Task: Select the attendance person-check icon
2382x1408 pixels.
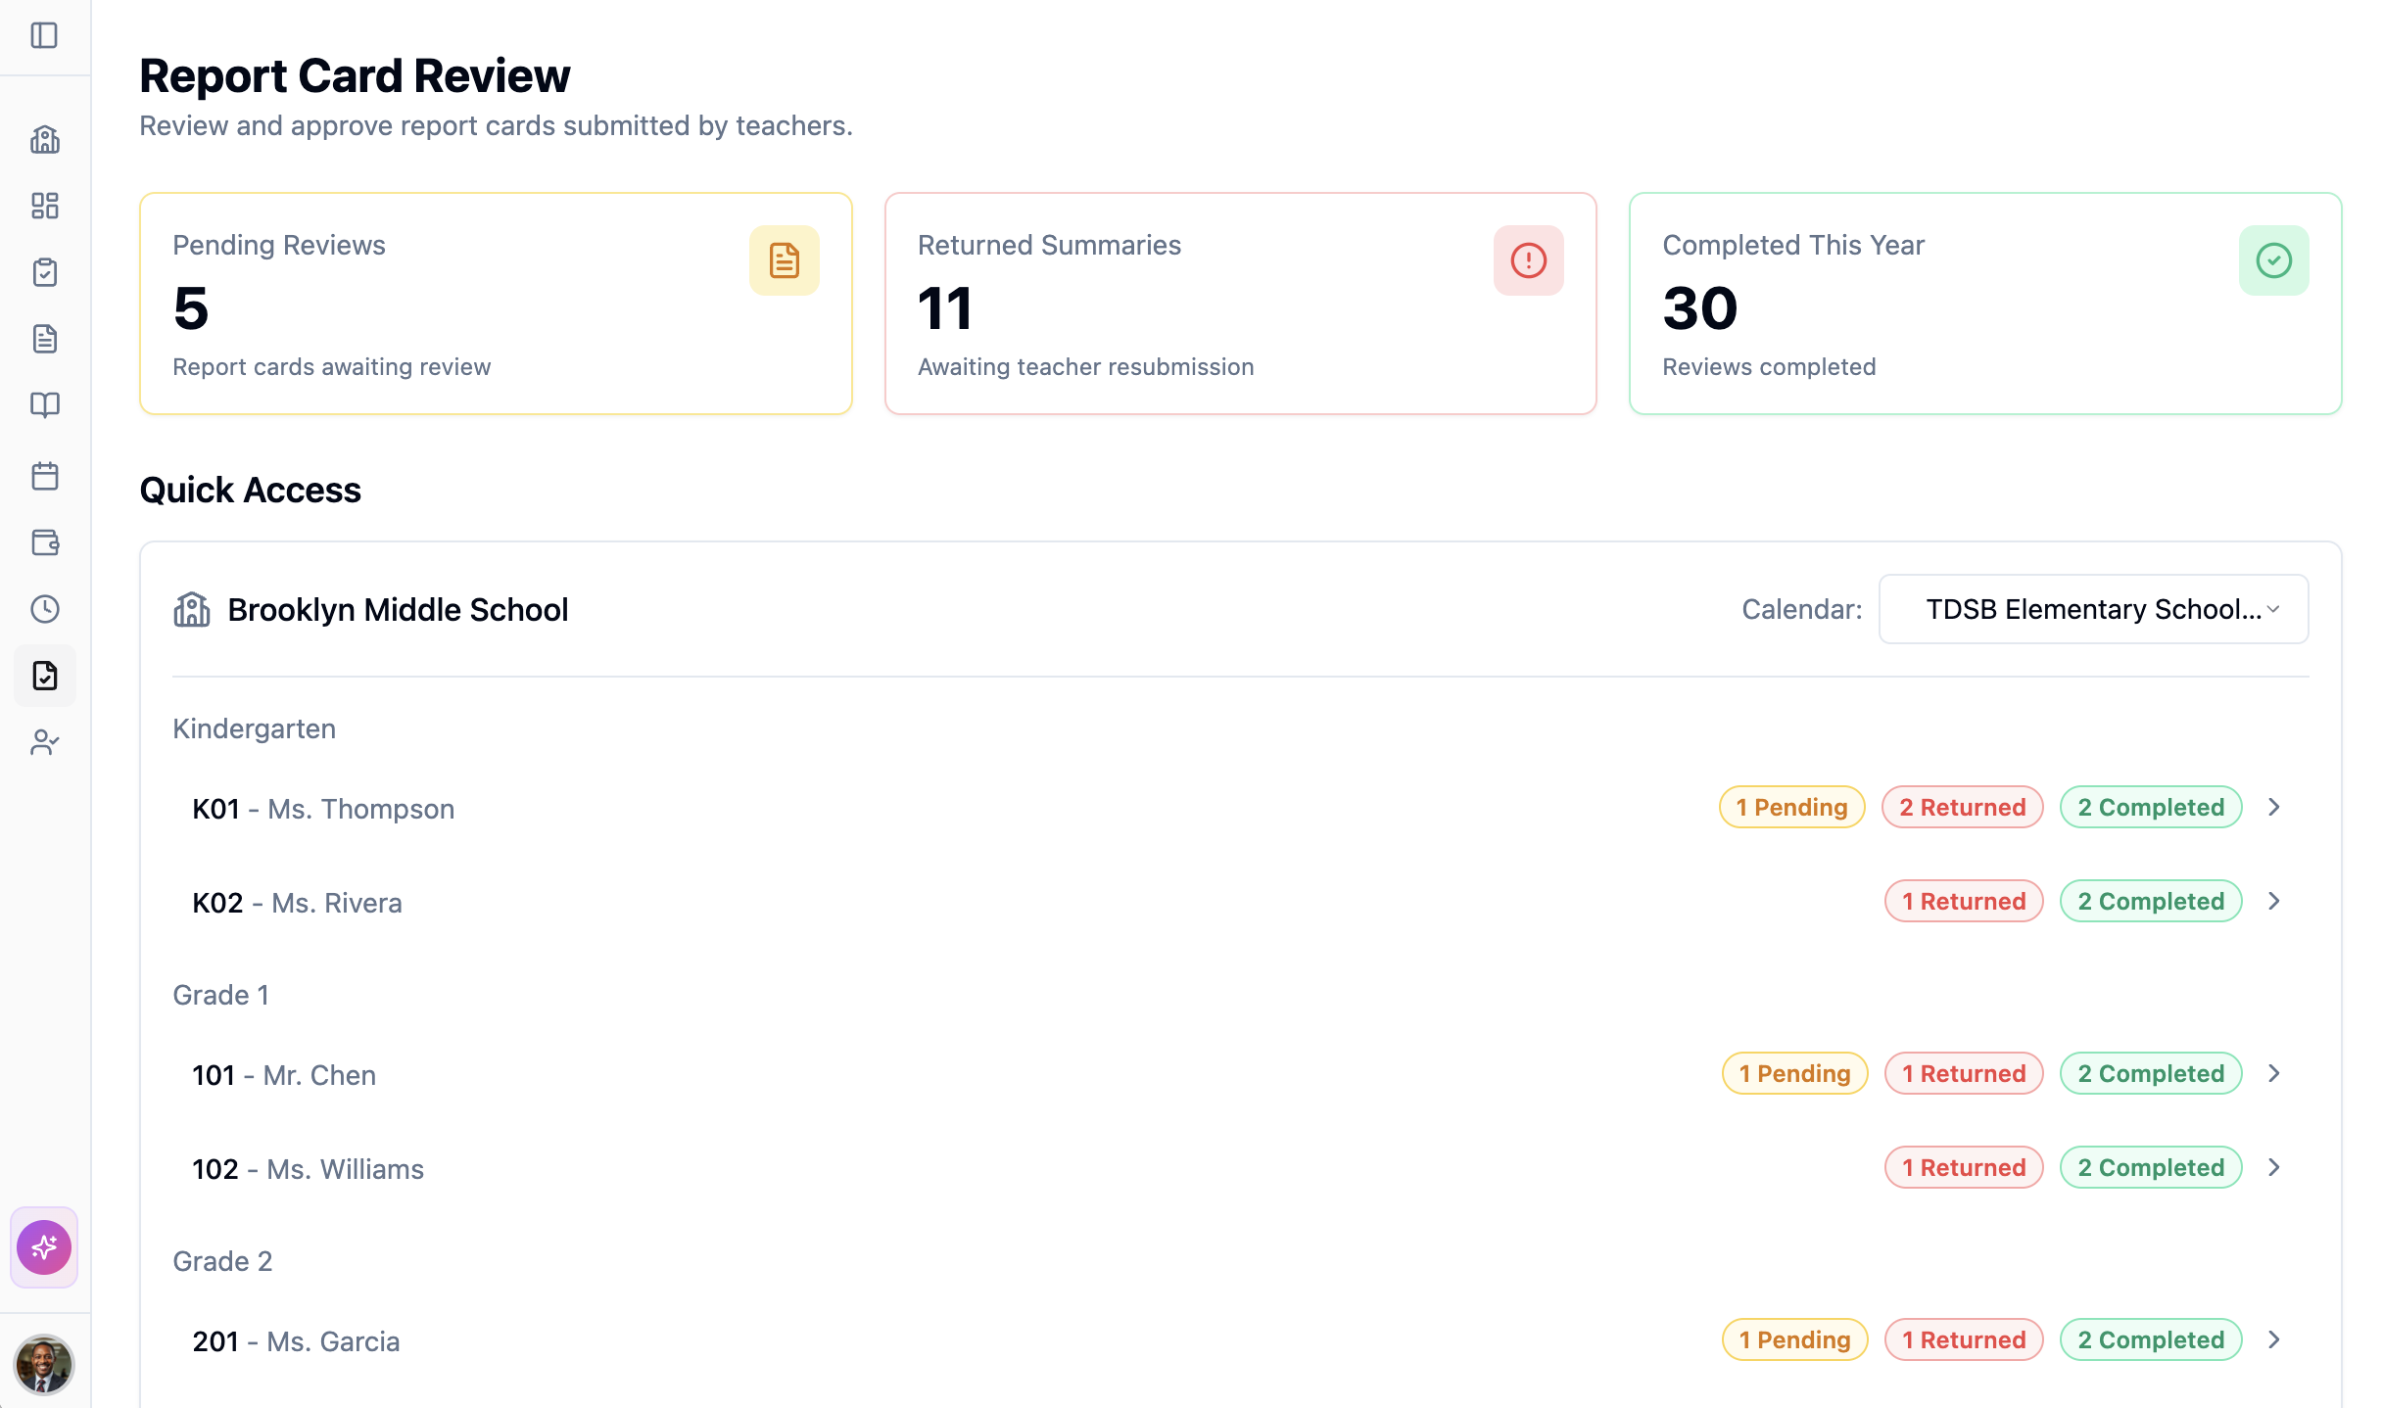Action: click(x=44, y=742)
